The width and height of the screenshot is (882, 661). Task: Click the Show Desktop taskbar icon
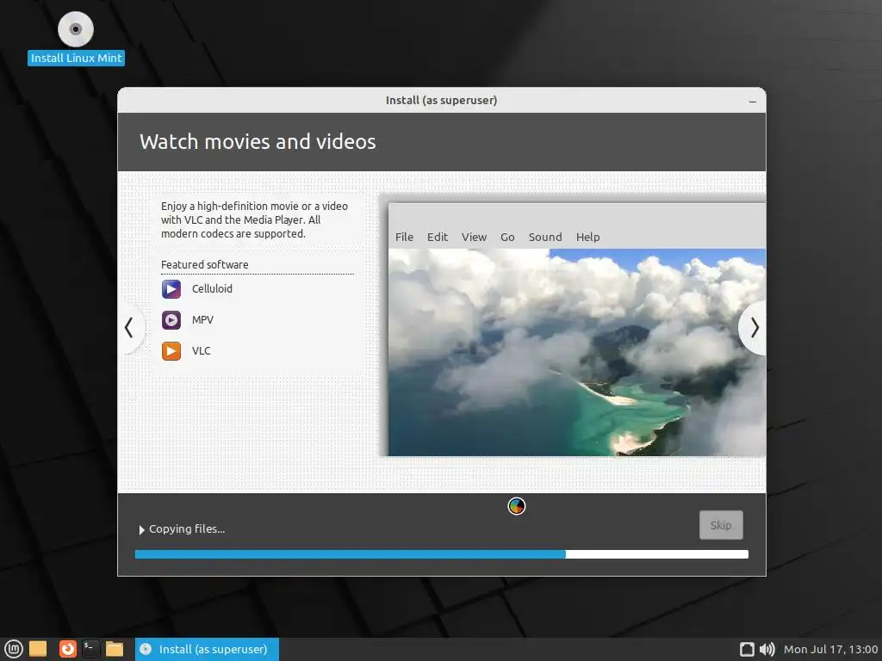click(38, 649)
